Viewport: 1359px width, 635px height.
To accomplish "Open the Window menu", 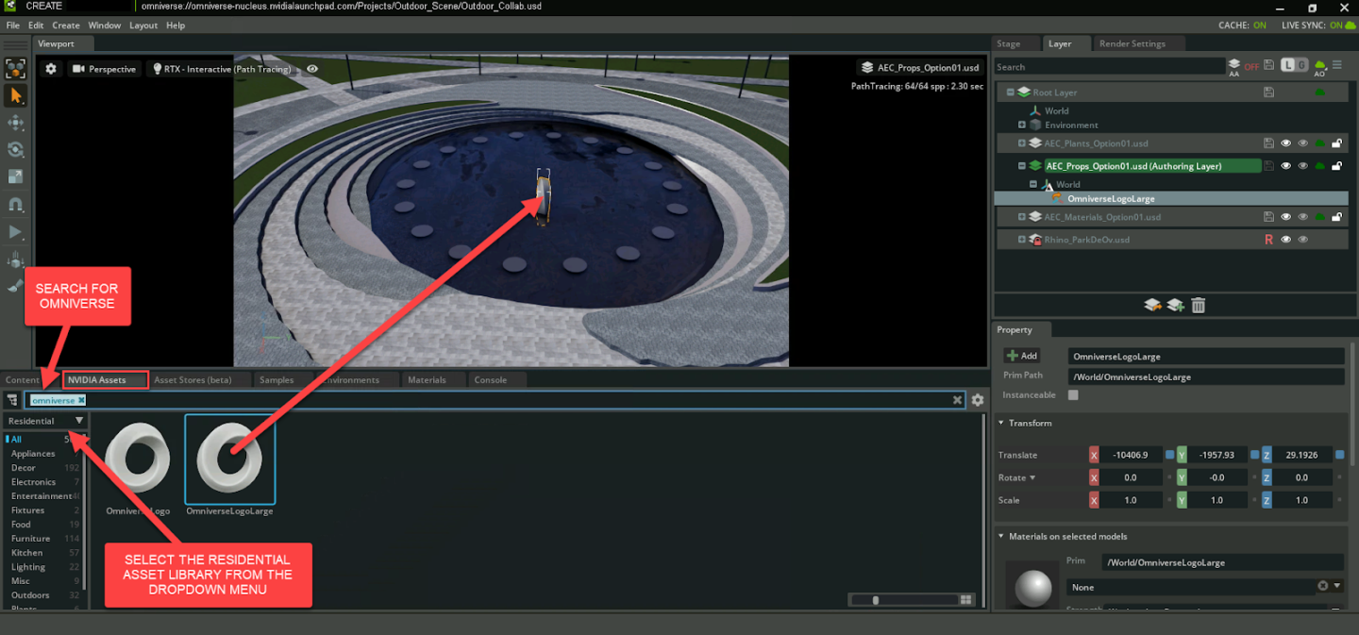I will pyautogui.click(x=105, y=25).
